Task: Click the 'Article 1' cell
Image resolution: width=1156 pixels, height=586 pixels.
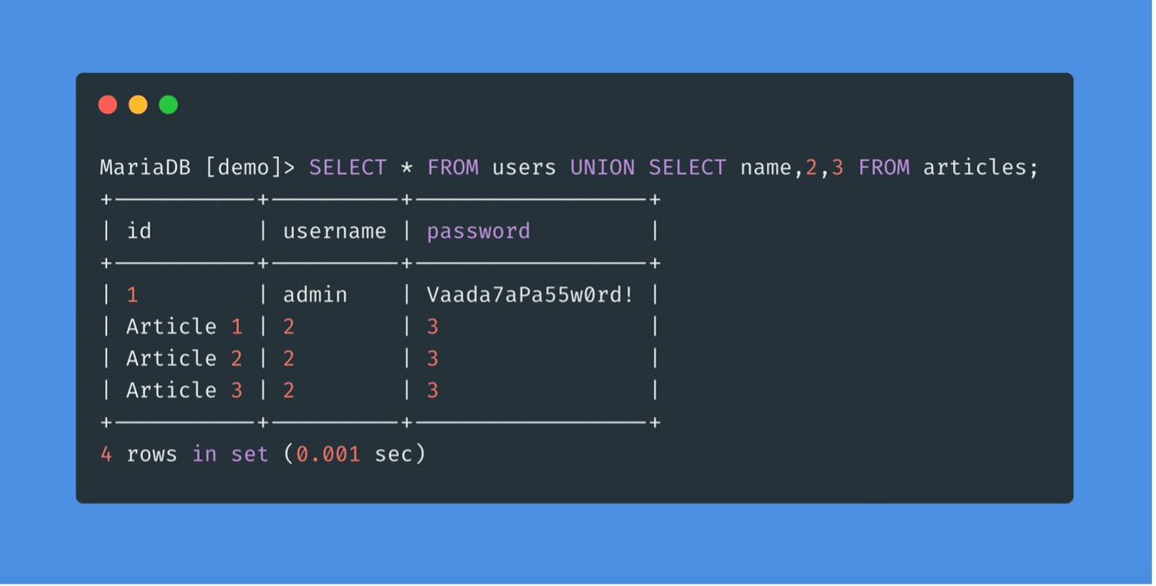Action: pos(184,326)
